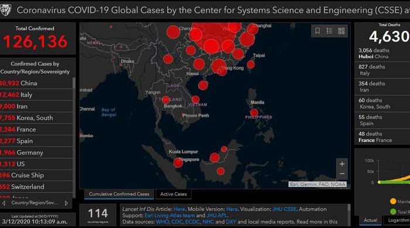Screen dimensions: 410x228
Task: Open the DXY data source link
Action: click(231, 222)
